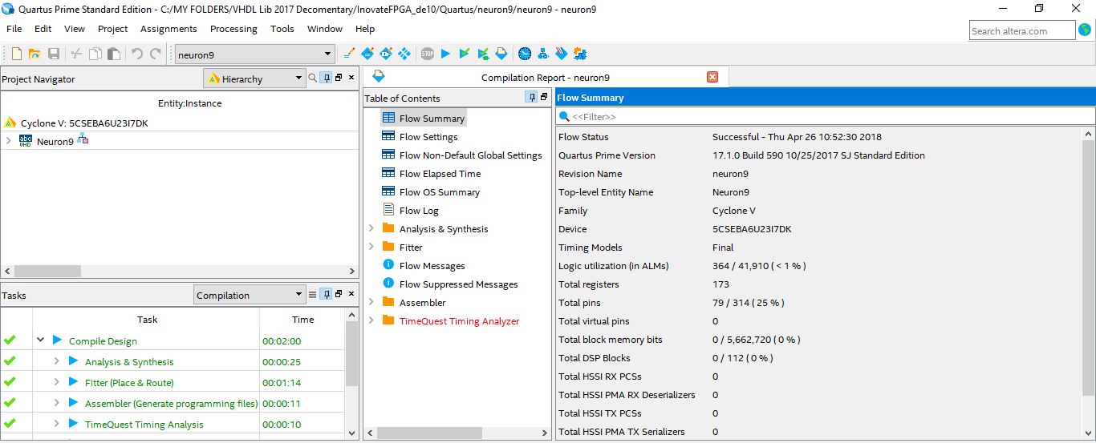1096x443 pixels.
Task: Open the Platform Designer icon at toolbar end
Action: (x=580, y=54)
